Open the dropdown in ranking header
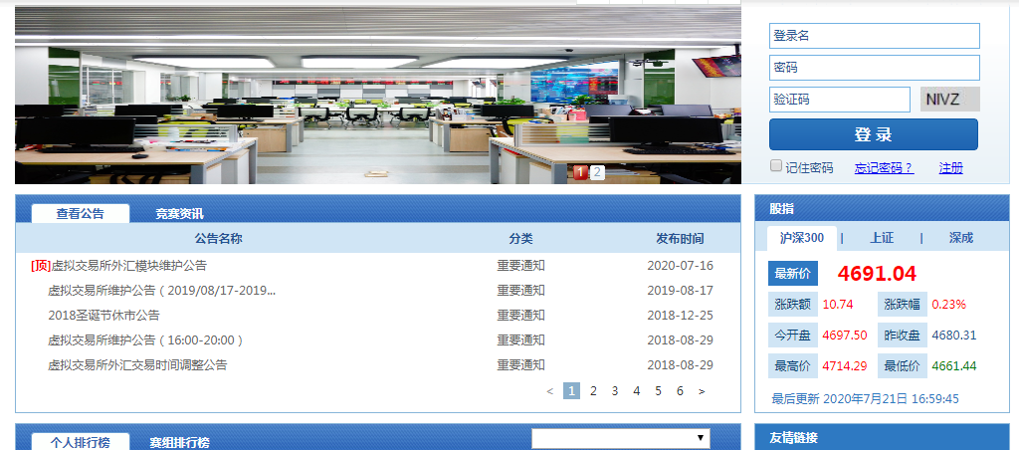The width and height of the screenshot is (1019, 450). [620, 438]
